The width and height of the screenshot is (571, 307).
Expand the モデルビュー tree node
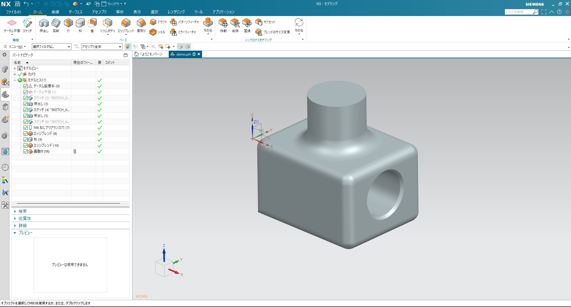[x=15, y=68]
